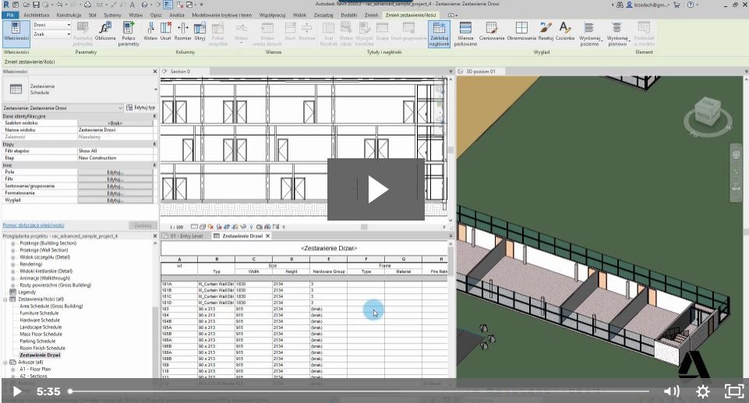Toggle Wiersze paskowane striped rows
The image size is (749, 403).
tap(465, 34)
